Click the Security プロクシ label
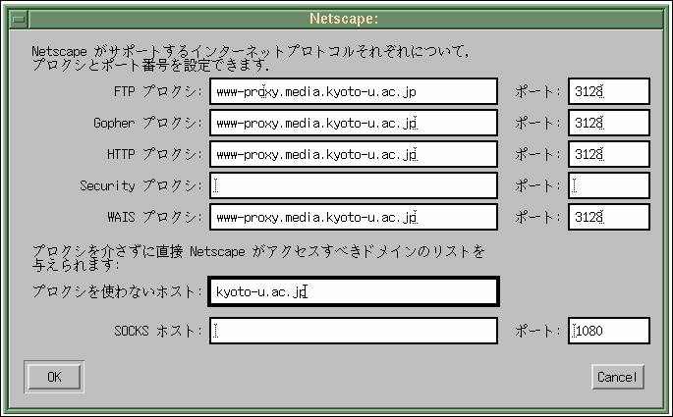 point(140,185)
